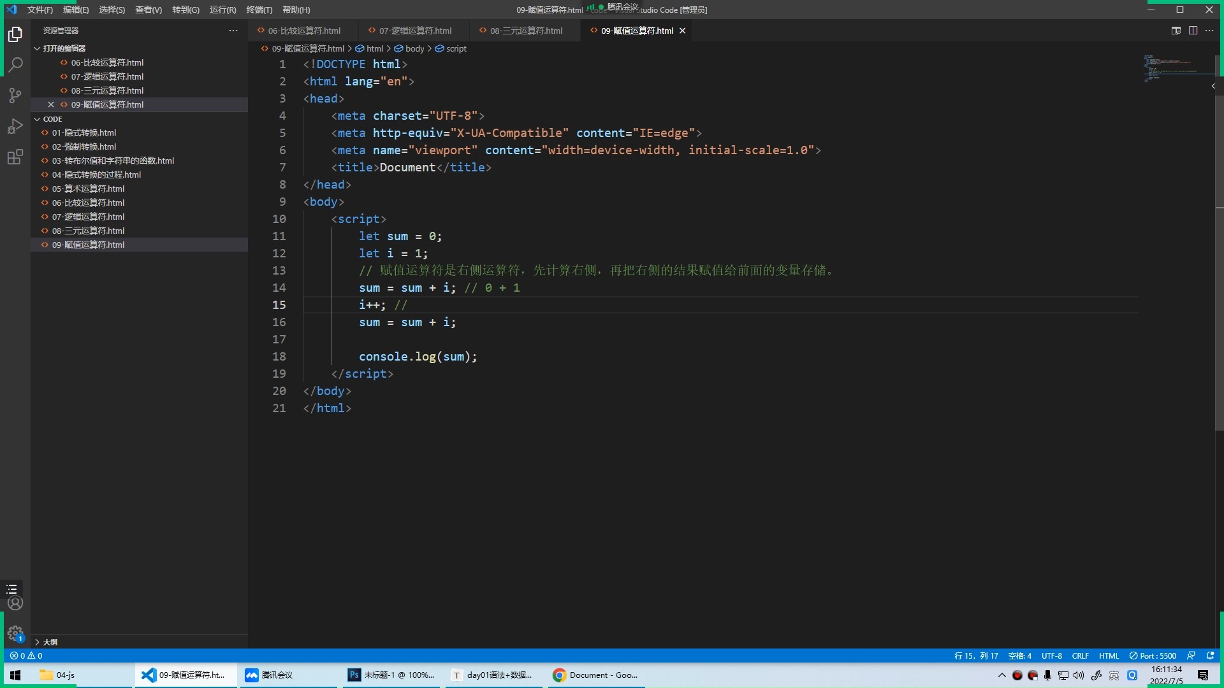The height and width of the screenshot is (688, 1224).
Task: Open editor more actions ellipsis at top right
Action: [x=1209, y=31]
